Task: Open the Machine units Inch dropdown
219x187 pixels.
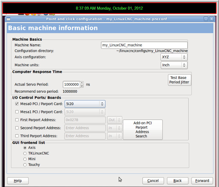Action: pyautogui.click(x=174, y=65)
